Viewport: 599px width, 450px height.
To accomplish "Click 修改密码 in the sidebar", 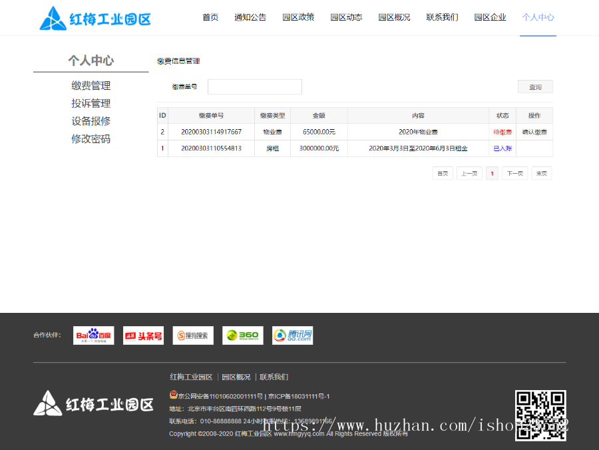I will [x=91, y=138].
